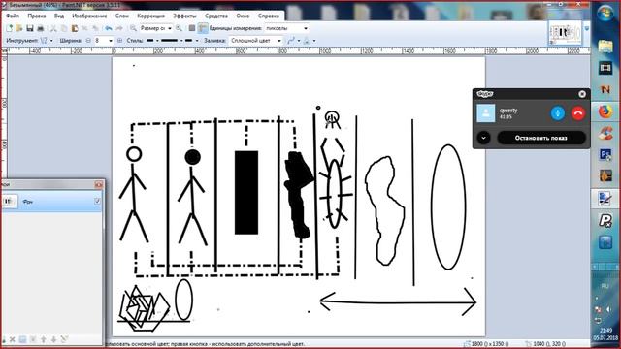621x349 pixels.
Task: Open the line end cap style dropdown
Action: (x=191, y=41)
